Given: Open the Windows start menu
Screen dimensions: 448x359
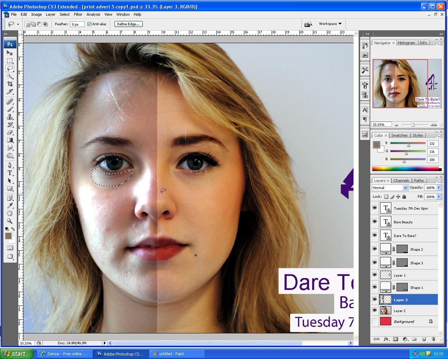Looking at the screenshot, I should click(x=17, y=354).
